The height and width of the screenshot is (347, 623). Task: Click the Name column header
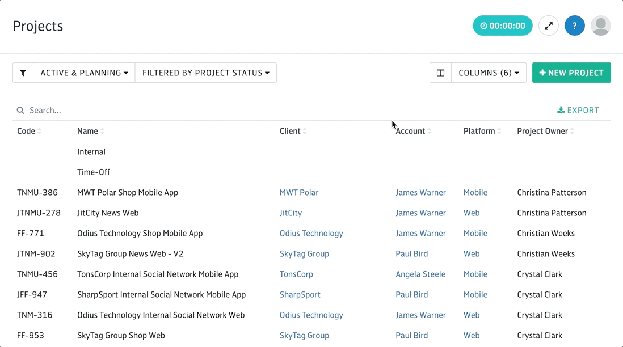[87, 131]
